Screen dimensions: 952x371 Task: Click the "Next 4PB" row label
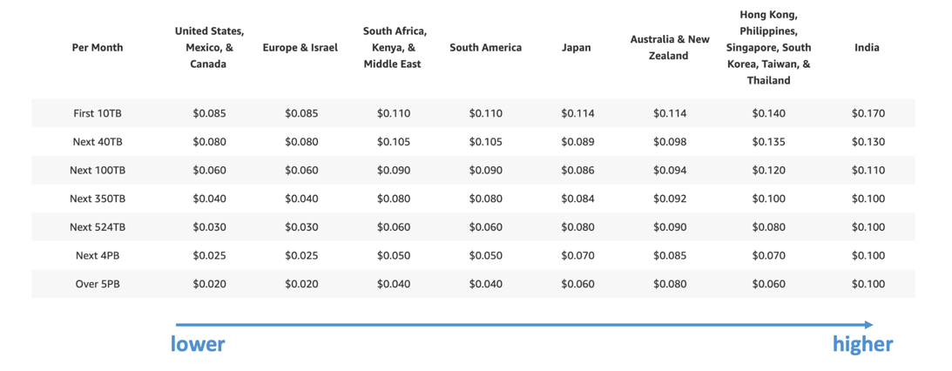(x=98, y=256)
